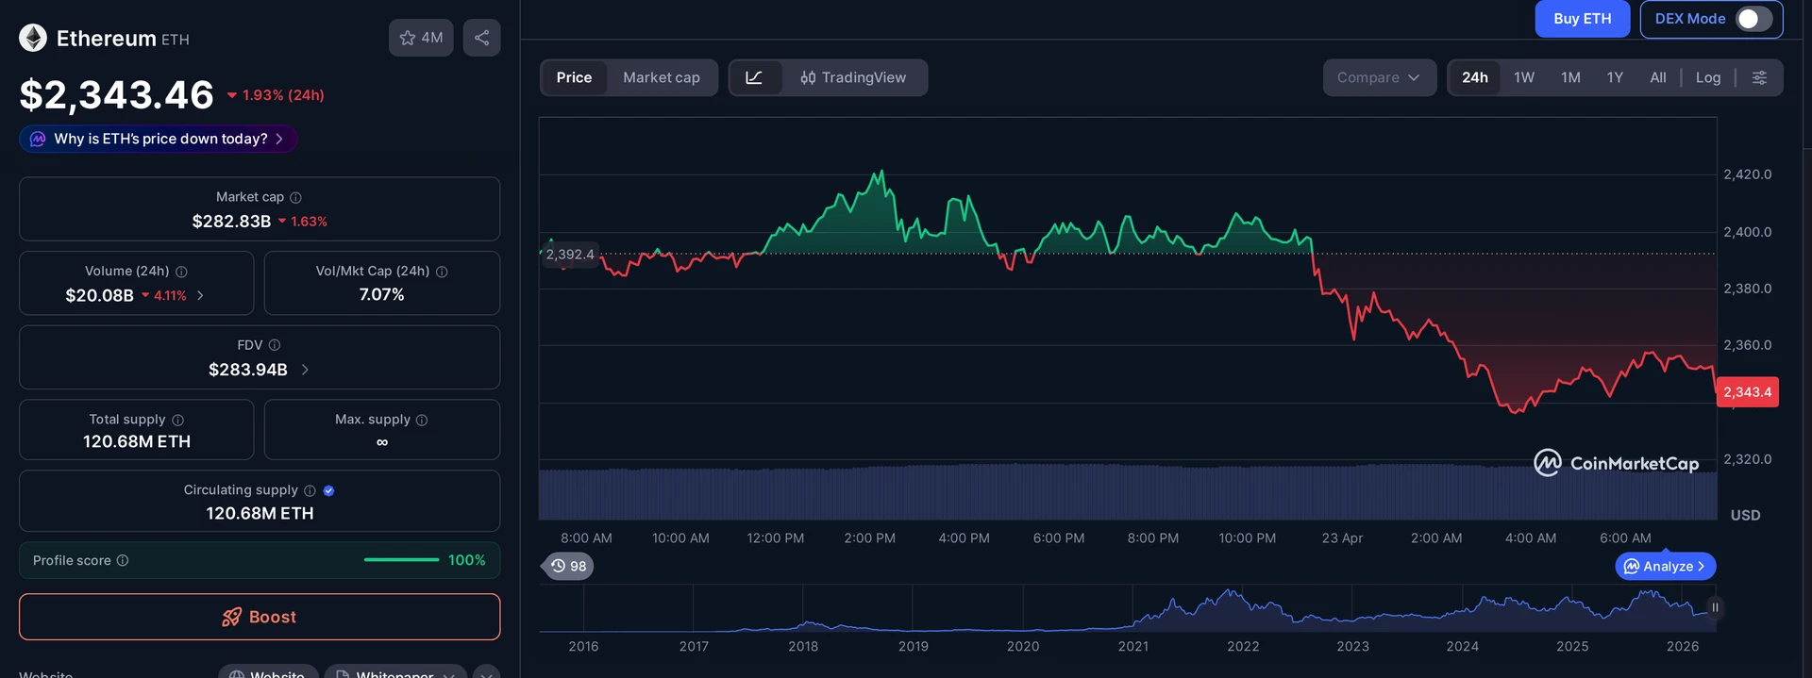Open the Website dropdown
The image size is (1812, 678).
(268, 672)
